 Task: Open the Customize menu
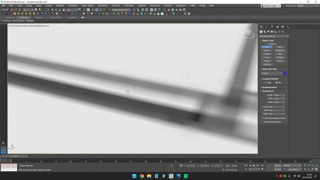point(129,5)
